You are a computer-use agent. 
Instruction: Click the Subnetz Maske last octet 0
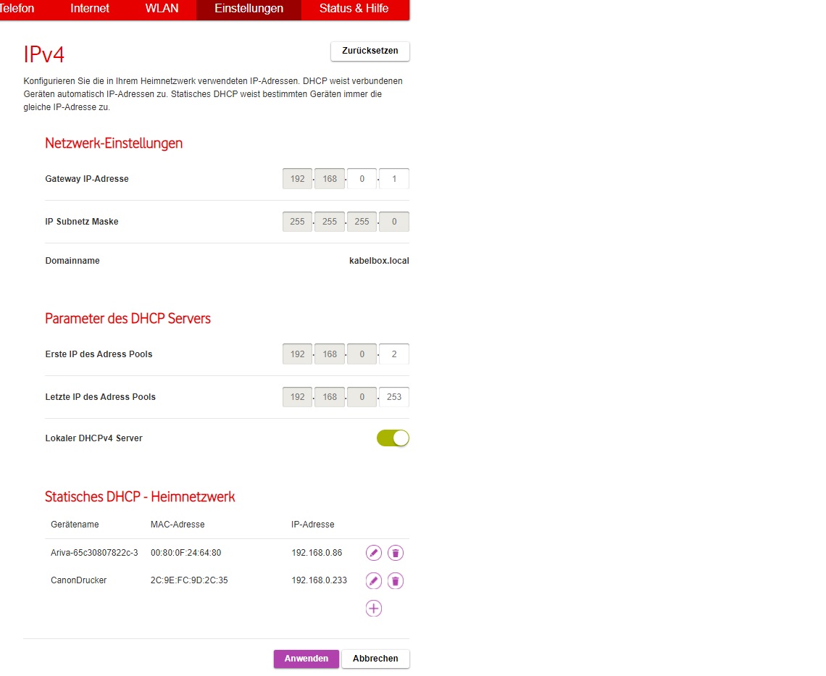click(394, 221)
